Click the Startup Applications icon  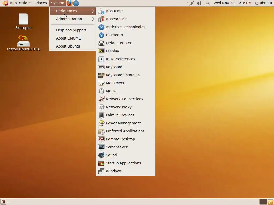[101, 163]
